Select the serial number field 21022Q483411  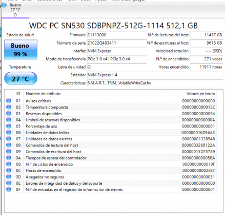tap(117, 43)
